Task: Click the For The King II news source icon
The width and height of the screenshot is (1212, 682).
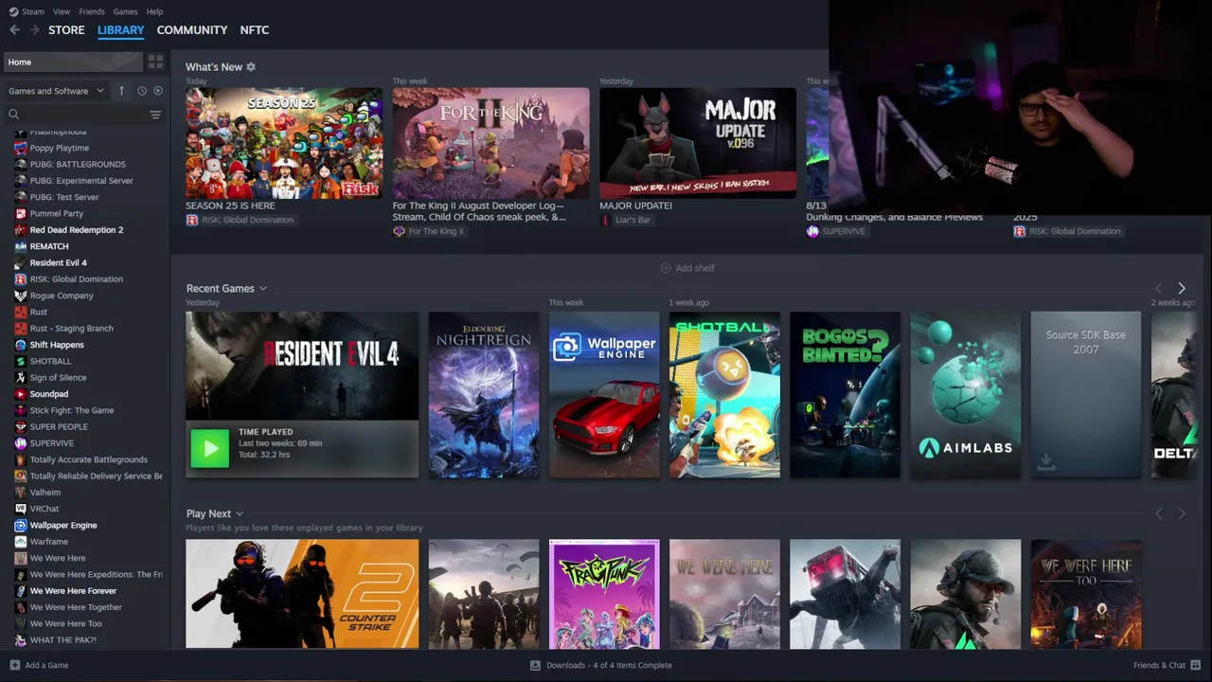Action: (x=399, y=231)
